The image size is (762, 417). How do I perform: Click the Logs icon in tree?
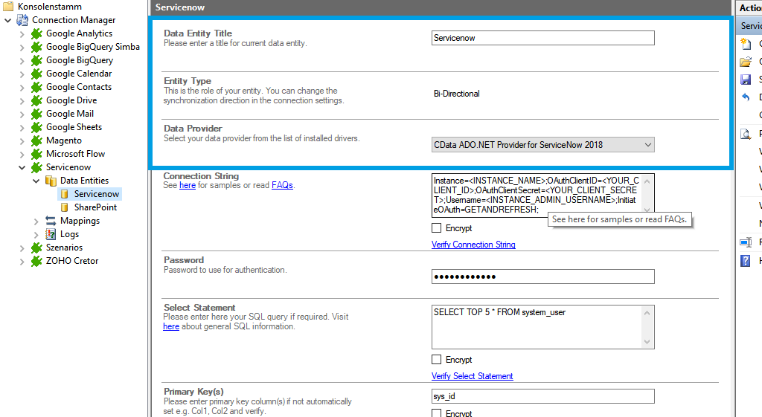51,234
